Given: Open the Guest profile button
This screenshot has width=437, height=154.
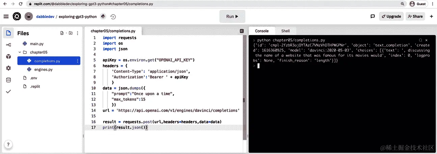Looking at the screenshot, I should [x=418, y=4].
